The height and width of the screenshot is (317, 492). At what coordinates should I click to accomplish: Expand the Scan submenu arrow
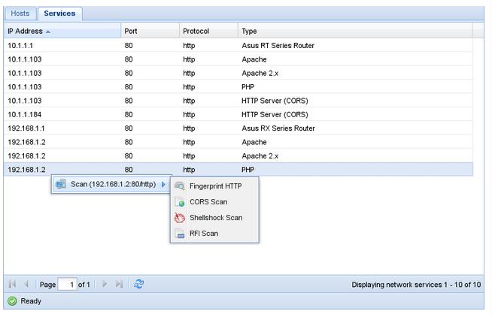coord(163,184)
